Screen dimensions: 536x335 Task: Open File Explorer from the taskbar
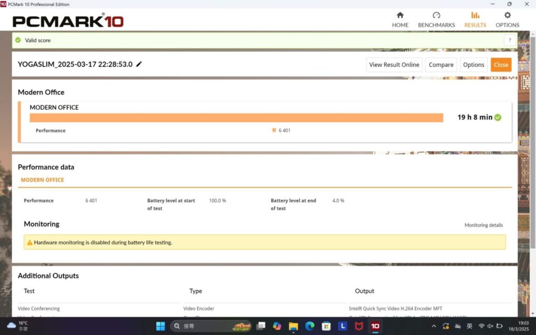(293, 326)
